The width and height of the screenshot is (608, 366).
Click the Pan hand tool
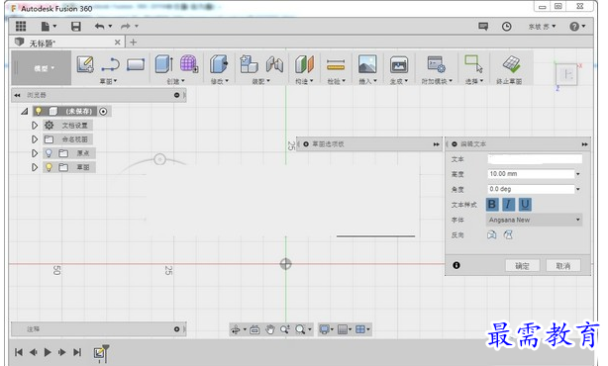pyautogui.click(x=270, y=329)
